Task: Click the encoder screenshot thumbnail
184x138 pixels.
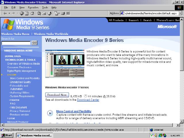Action: [65, 64]
